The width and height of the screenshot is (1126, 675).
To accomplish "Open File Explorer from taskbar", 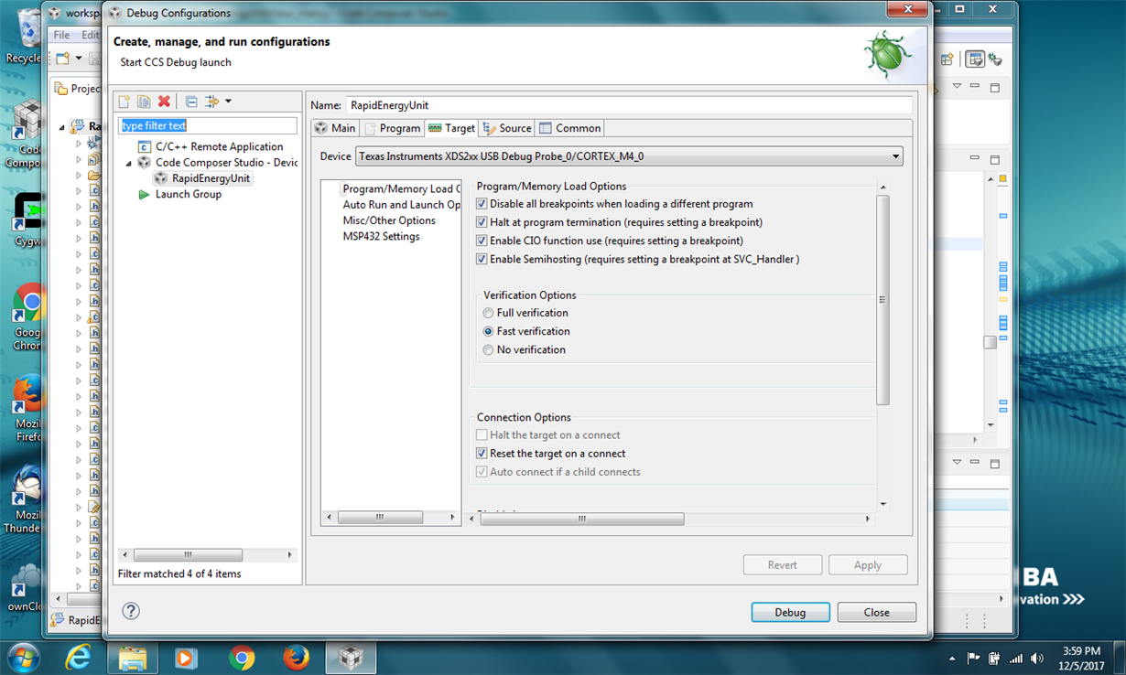I will pos(133,658).
